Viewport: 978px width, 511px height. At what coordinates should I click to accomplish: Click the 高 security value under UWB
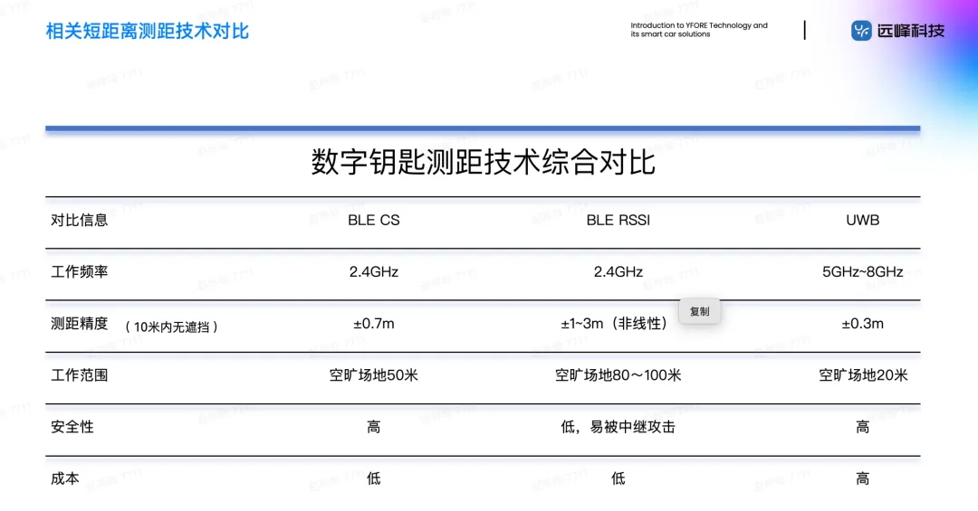coord(863,427)
